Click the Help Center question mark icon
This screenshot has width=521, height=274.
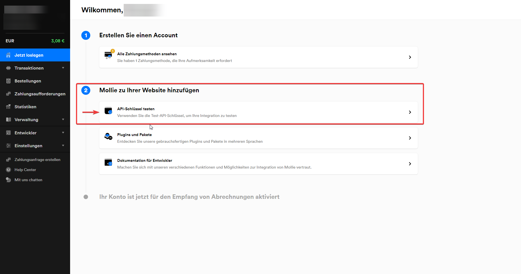pyautogui.click(x=8, y=170)
